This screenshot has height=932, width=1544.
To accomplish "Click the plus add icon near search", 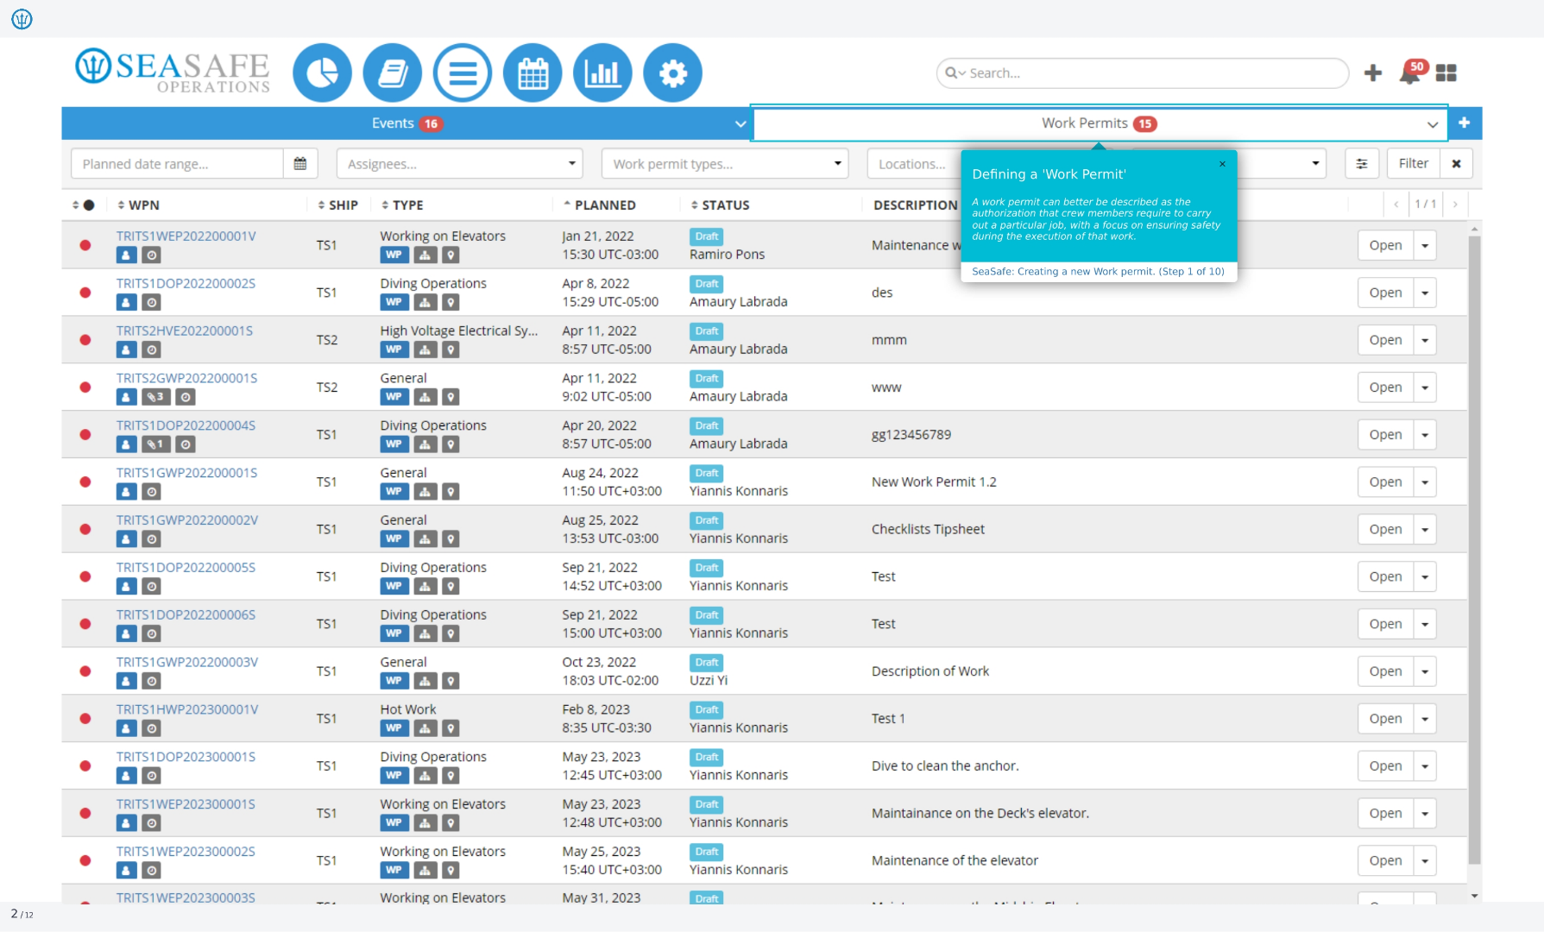I will point(1373,73).
